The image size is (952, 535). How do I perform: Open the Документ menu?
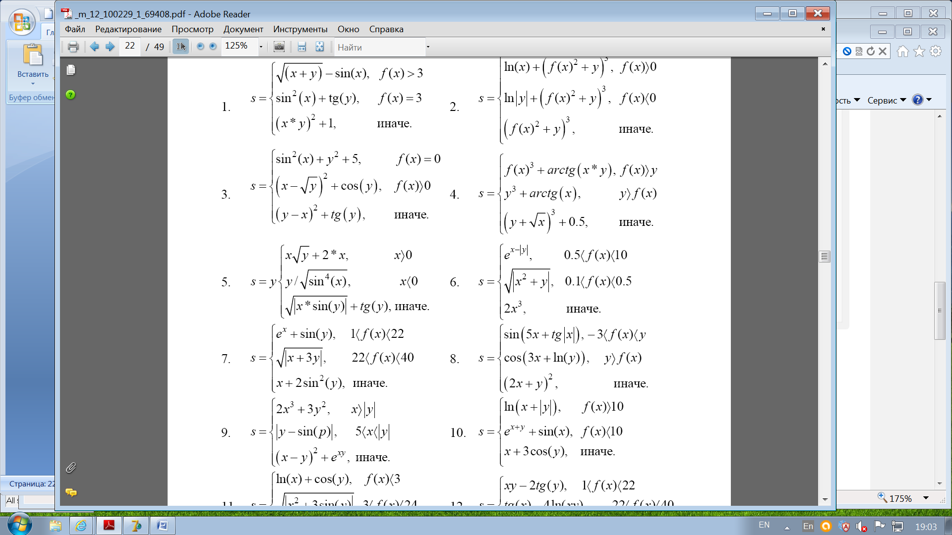(243, 29)
